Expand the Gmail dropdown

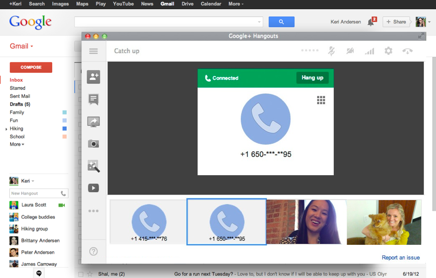22,46
